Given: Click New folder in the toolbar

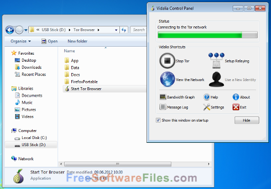Looking at the screenshot, I should [77, 41].
